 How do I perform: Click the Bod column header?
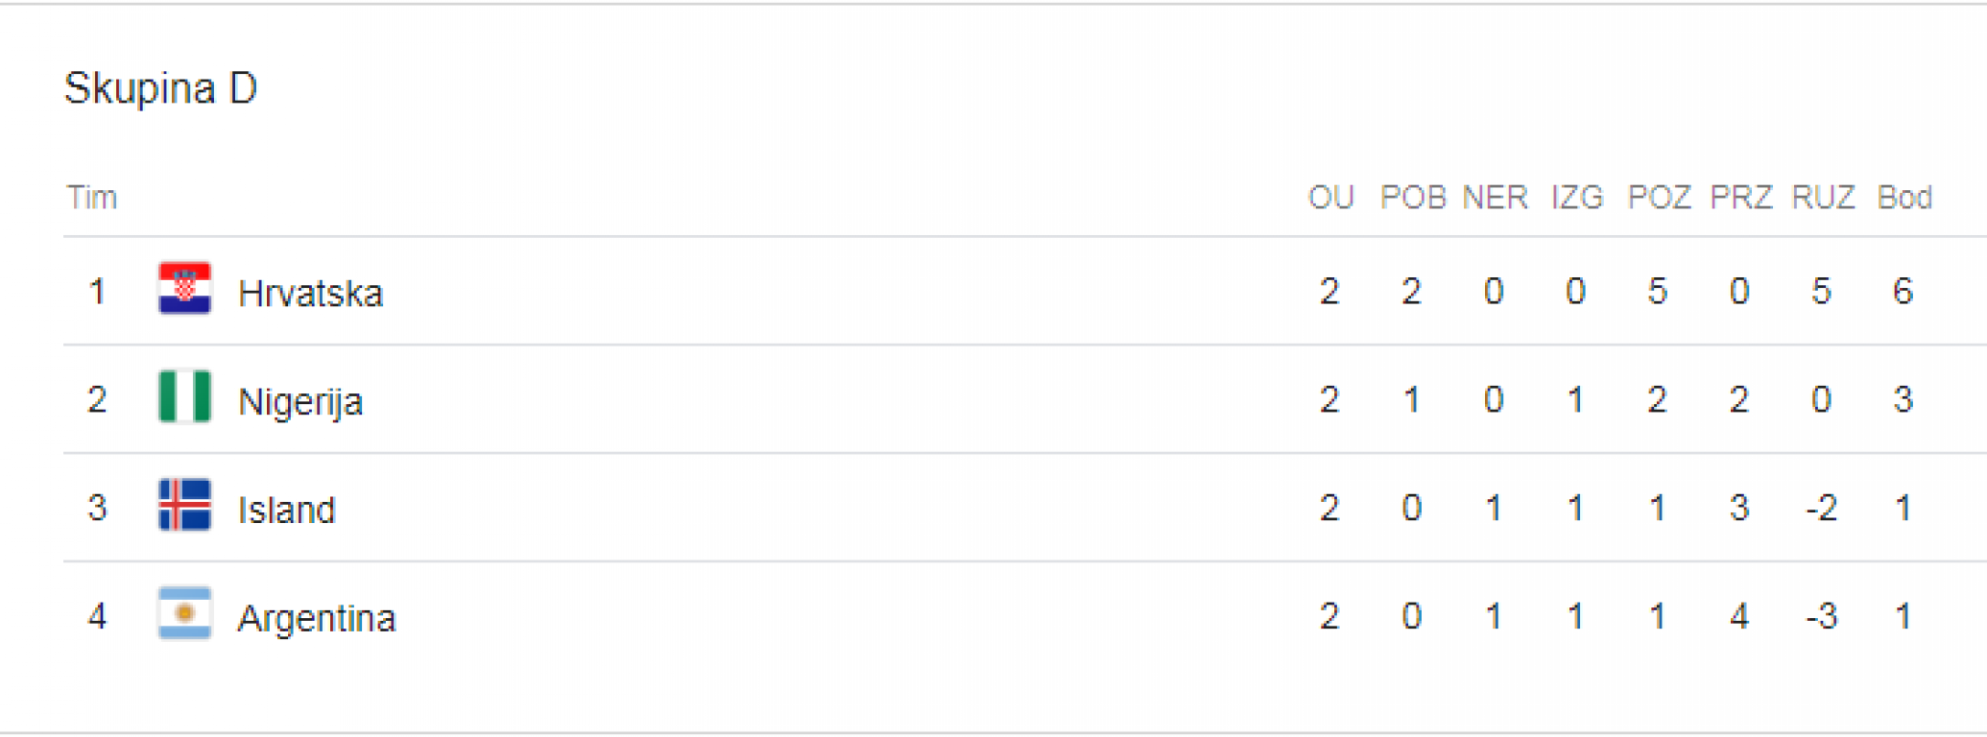(1904, 198)
